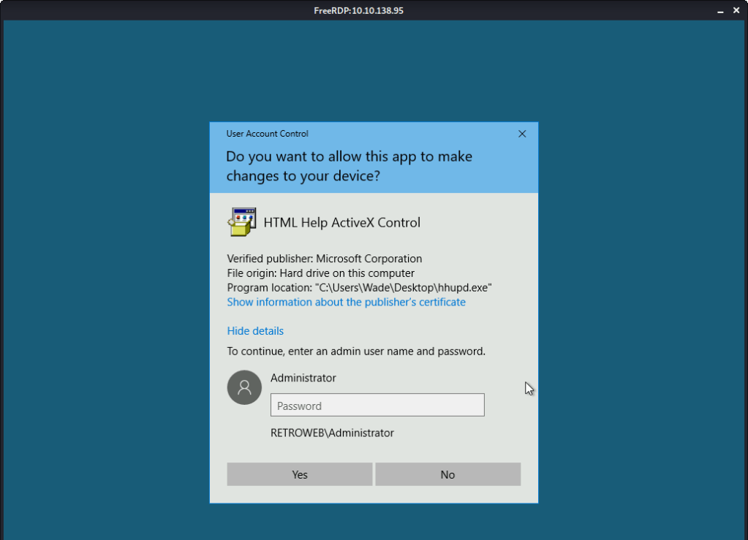Minimize the FreeRDP window

coord(717,10)
